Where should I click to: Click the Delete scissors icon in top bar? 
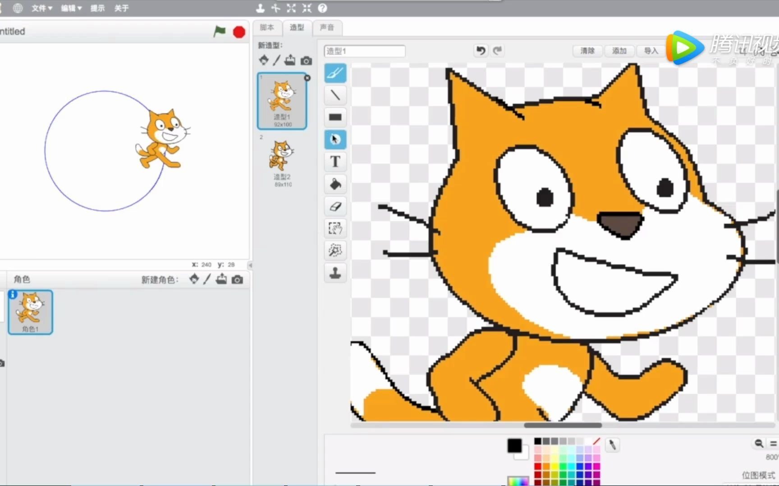(275, 8)
